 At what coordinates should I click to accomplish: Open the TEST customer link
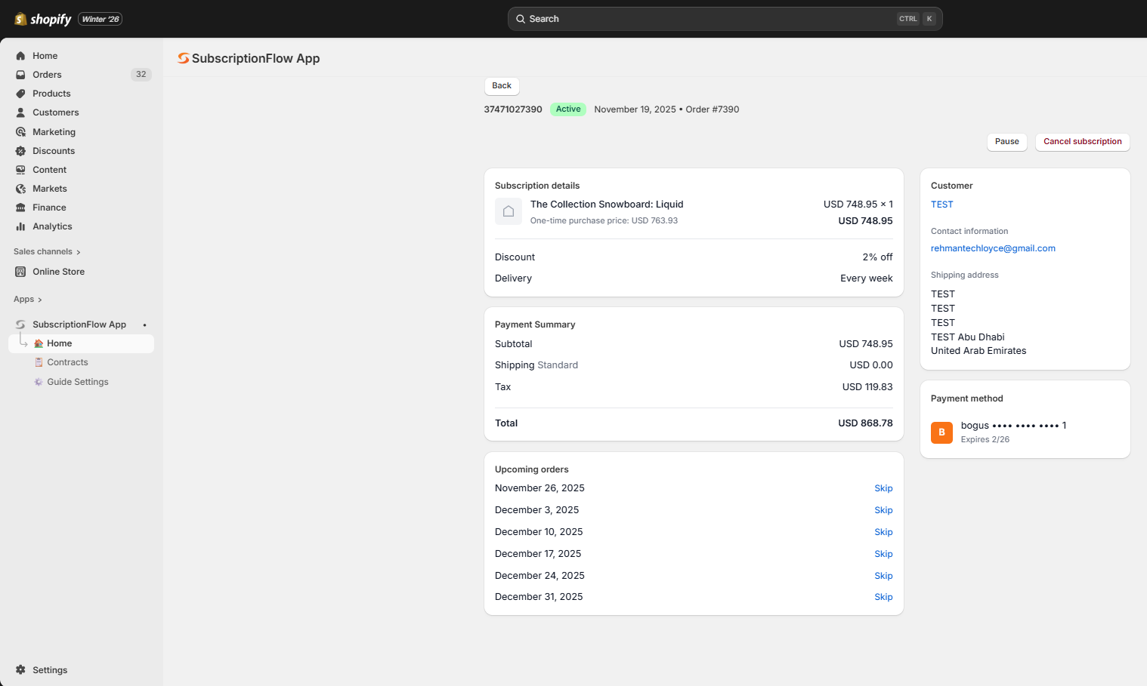[x=941, y=205]
